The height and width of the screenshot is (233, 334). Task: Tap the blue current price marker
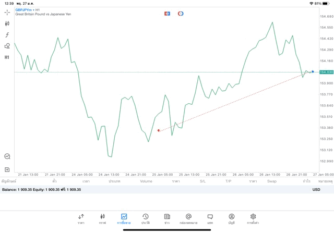(x=313, y=72)
